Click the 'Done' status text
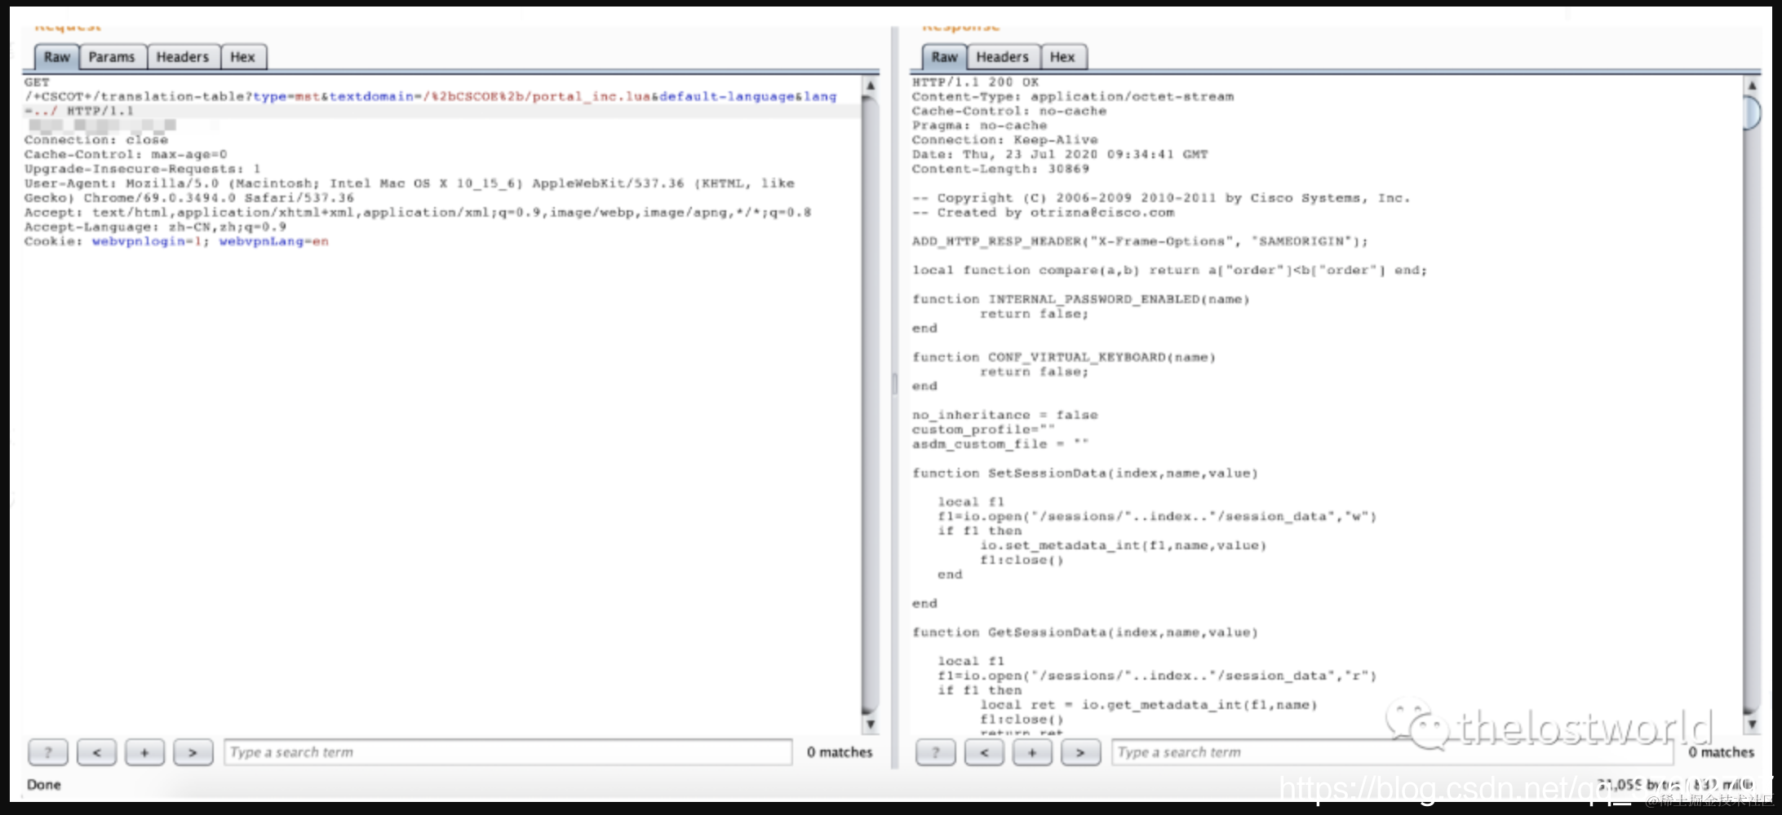Viewport: 1782px width, 815px height. (x=44, y=785)
